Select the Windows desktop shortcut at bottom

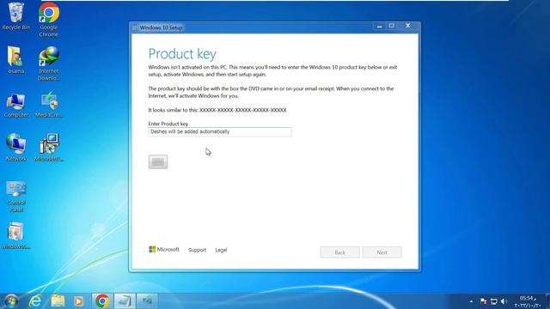(x=15, y=235)
